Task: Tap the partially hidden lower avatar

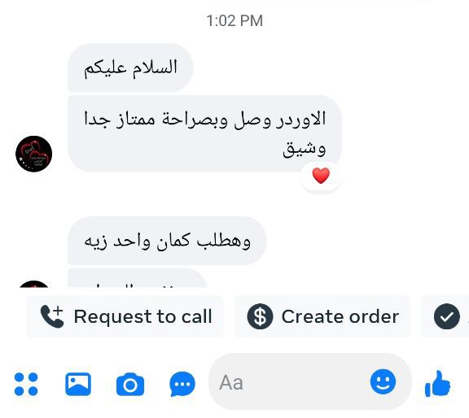Action: (x=34, y=284)
